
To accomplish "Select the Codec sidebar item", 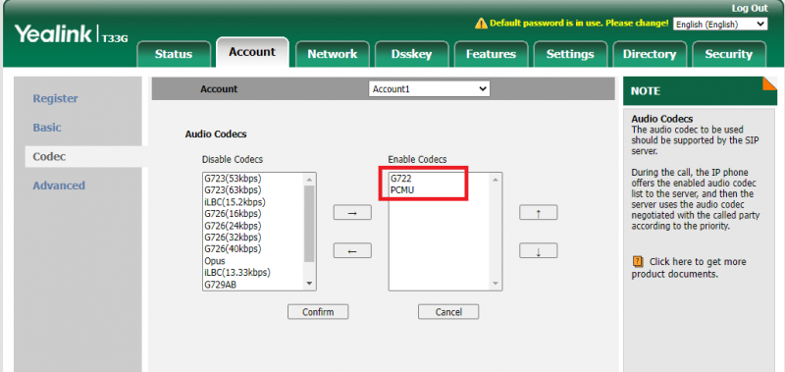I will click(x=49, y=157).
